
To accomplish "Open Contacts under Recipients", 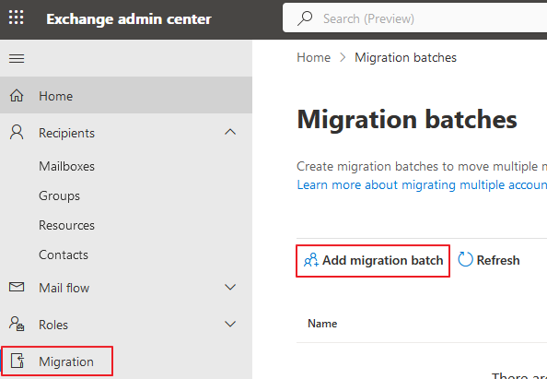I will pyautogui.click(x=64, y=255).
